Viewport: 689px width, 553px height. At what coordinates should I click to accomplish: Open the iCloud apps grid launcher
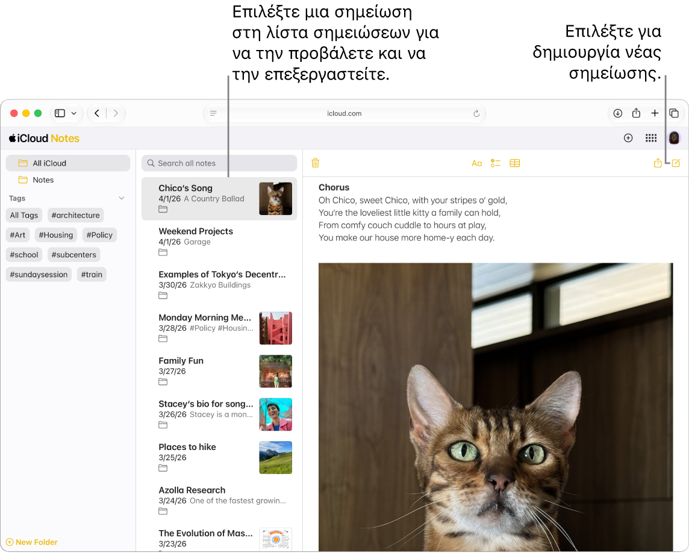(651, 138)
